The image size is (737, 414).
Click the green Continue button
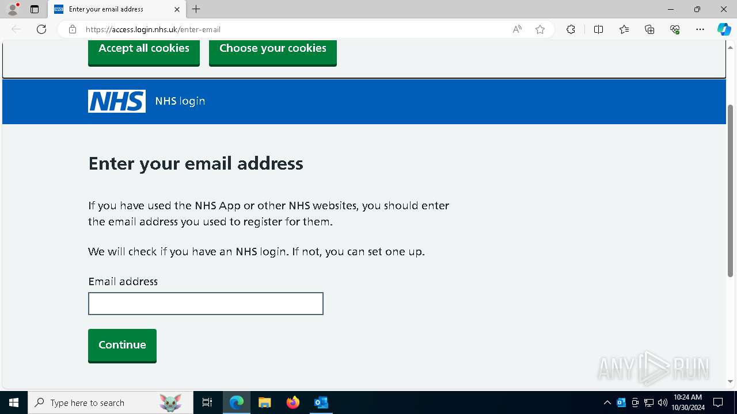[122, 345]
